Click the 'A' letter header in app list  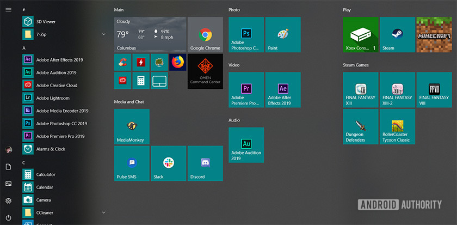[24, 48]
